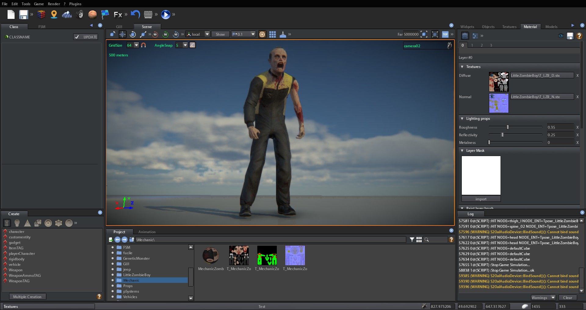Enable the magnet snapping icon near GridSize
Viewport: 586px width, 310px height.
143,45
